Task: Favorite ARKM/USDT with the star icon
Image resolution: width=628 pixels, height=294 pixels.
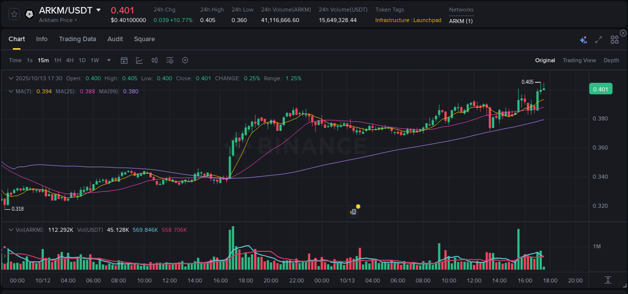Action: (14, 14)
